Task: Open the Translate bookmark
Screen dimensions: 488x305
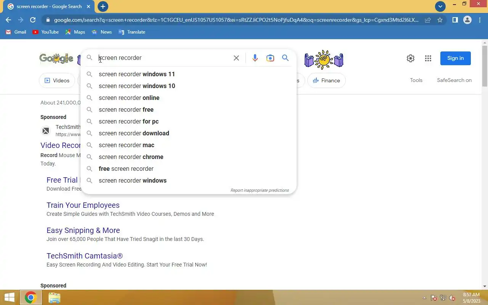Action: (x=132, y=32)
